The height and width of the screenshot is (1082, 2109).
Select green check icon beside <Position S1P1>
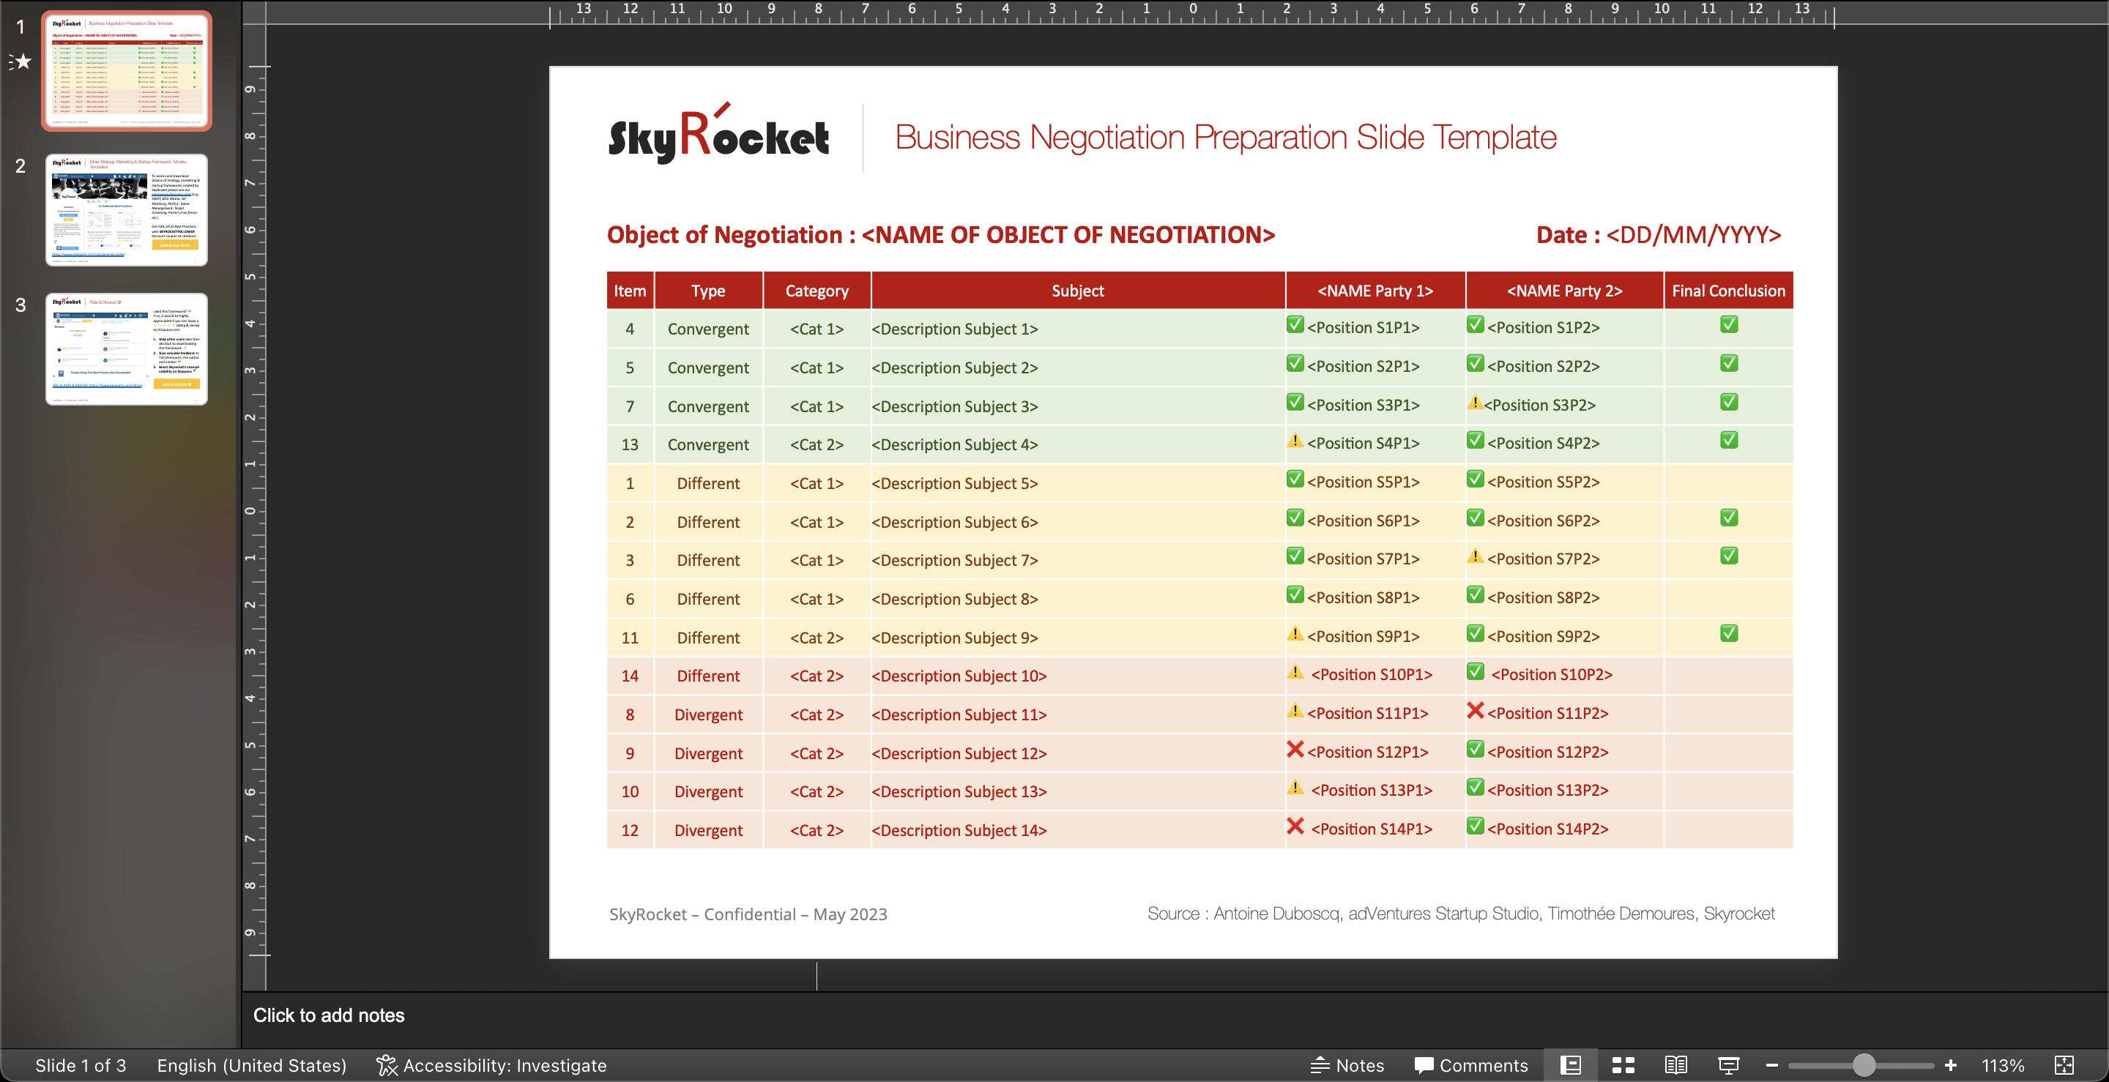click(1295, 325)
